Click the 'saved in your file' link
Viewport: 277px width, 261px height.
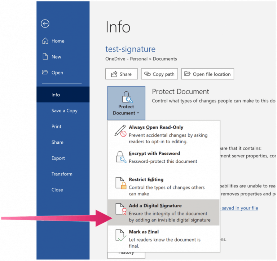point(239,208)
